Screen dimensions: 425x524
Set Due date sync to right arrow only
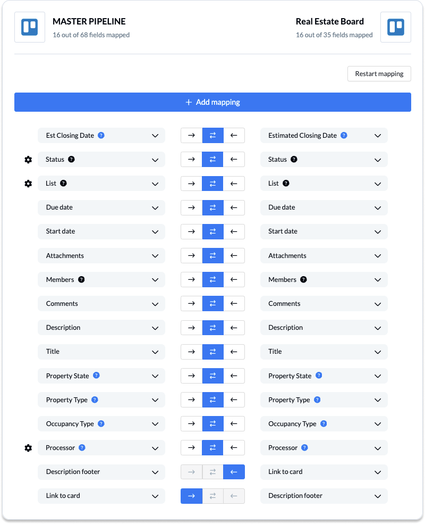[191, 207]
